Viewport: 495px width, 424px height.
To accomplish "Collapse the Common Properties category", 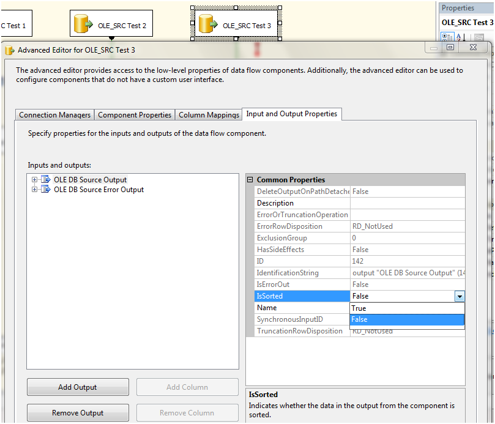I will pos(250,179).
